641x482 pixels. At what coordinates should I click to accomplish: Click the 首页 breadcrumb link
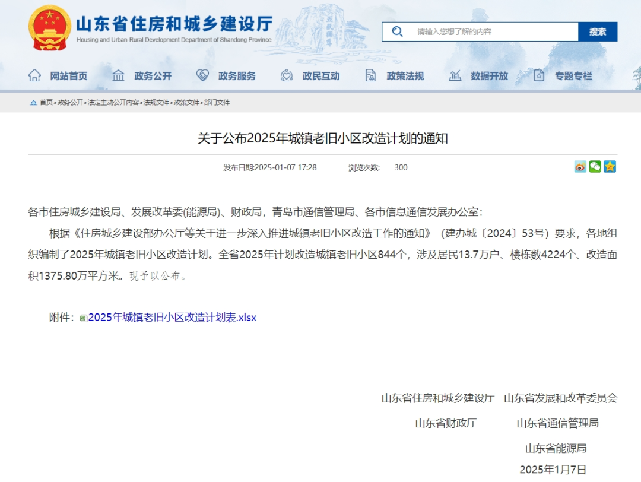[46, 103]
